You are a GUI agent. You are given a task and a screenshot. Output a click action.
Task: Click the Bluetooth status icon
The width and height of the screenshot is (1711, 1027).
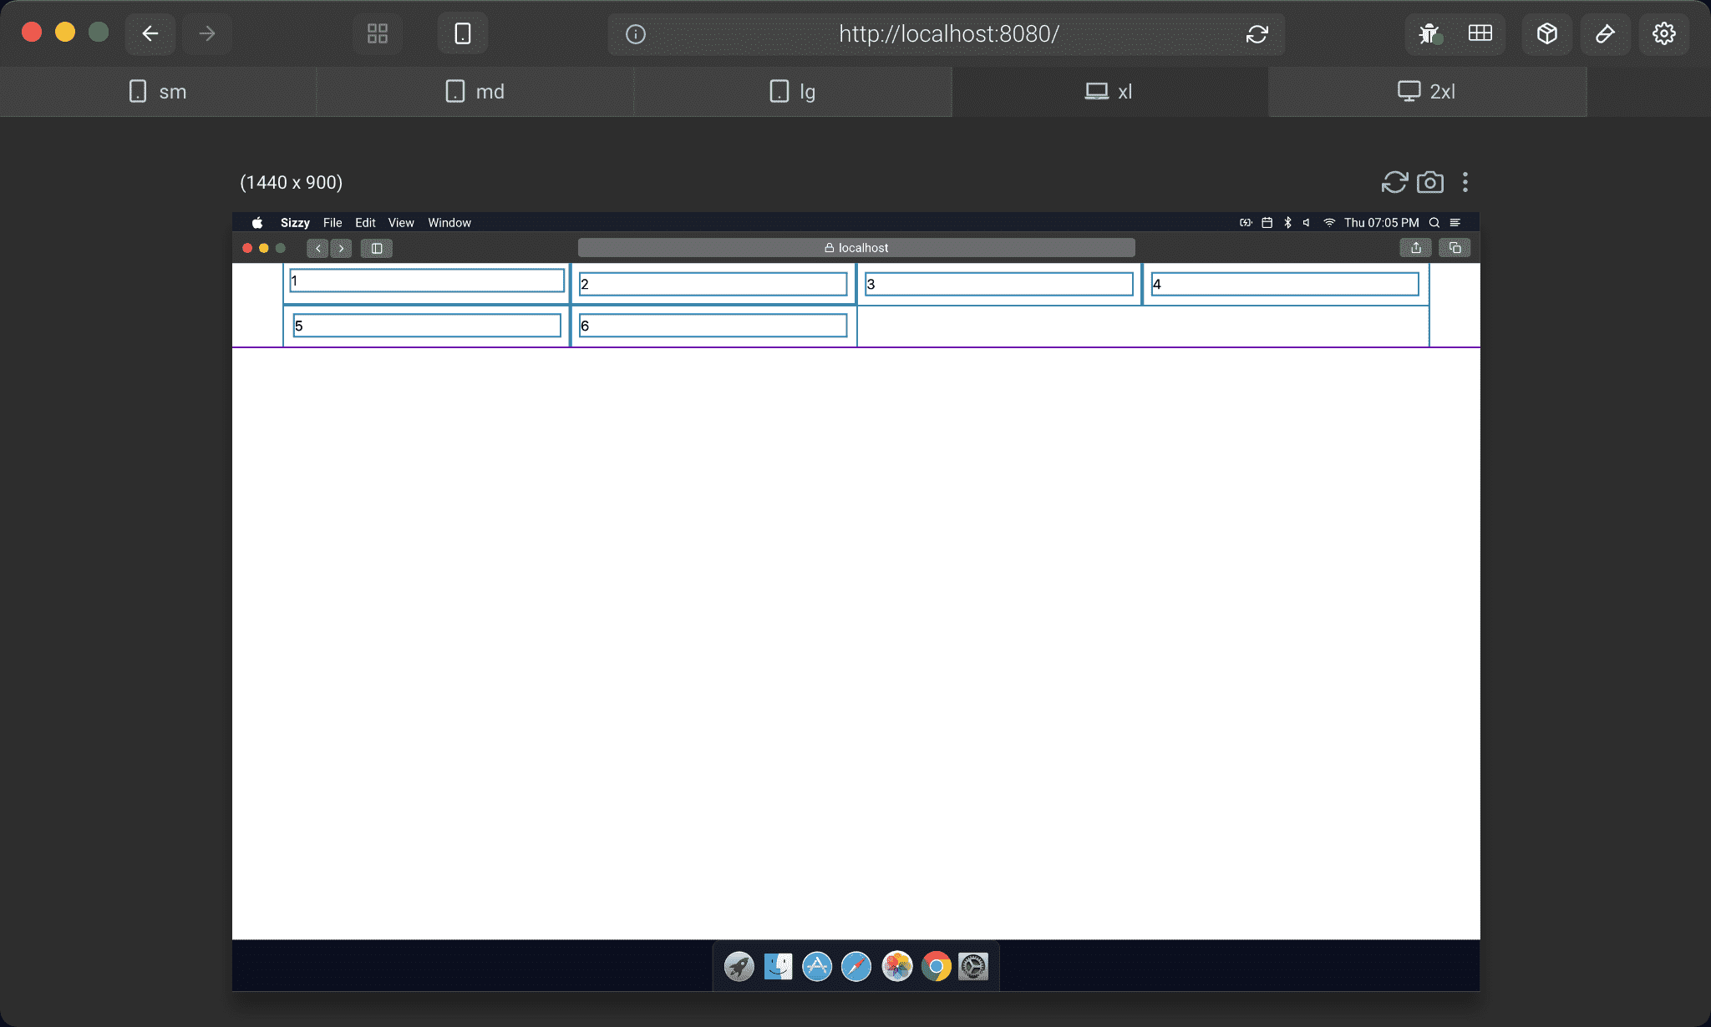pyautogui.click(x=1287, y=223)
